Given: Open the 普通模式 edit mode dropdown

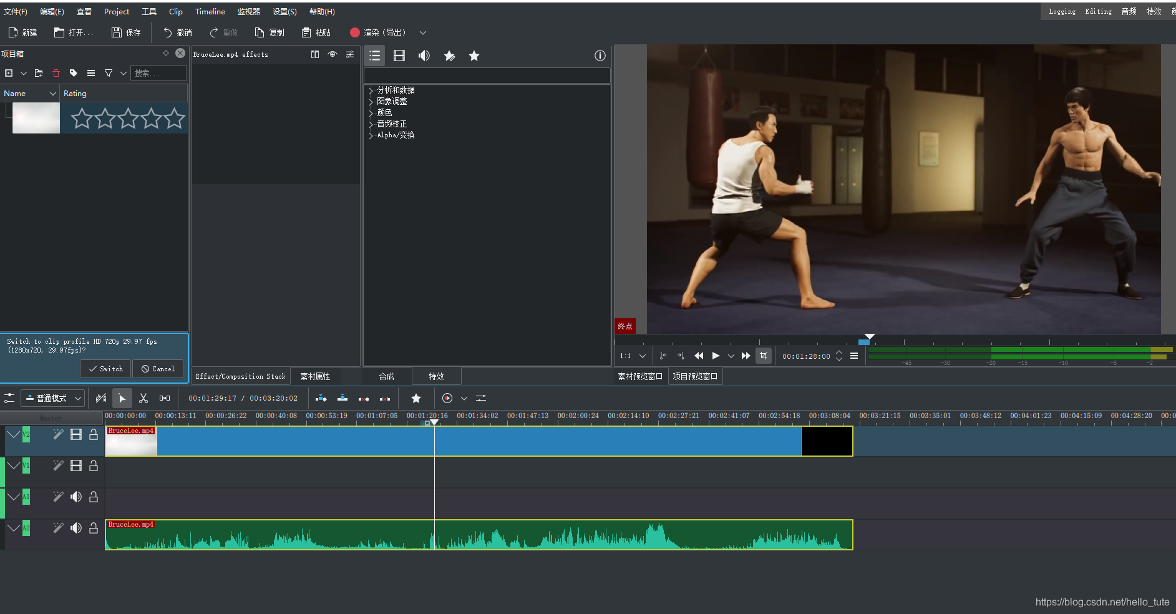Looking at the screenshot, I should 52,398.
